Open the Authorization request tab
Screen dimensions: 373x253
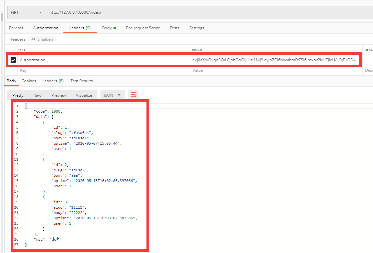(46, 28)
